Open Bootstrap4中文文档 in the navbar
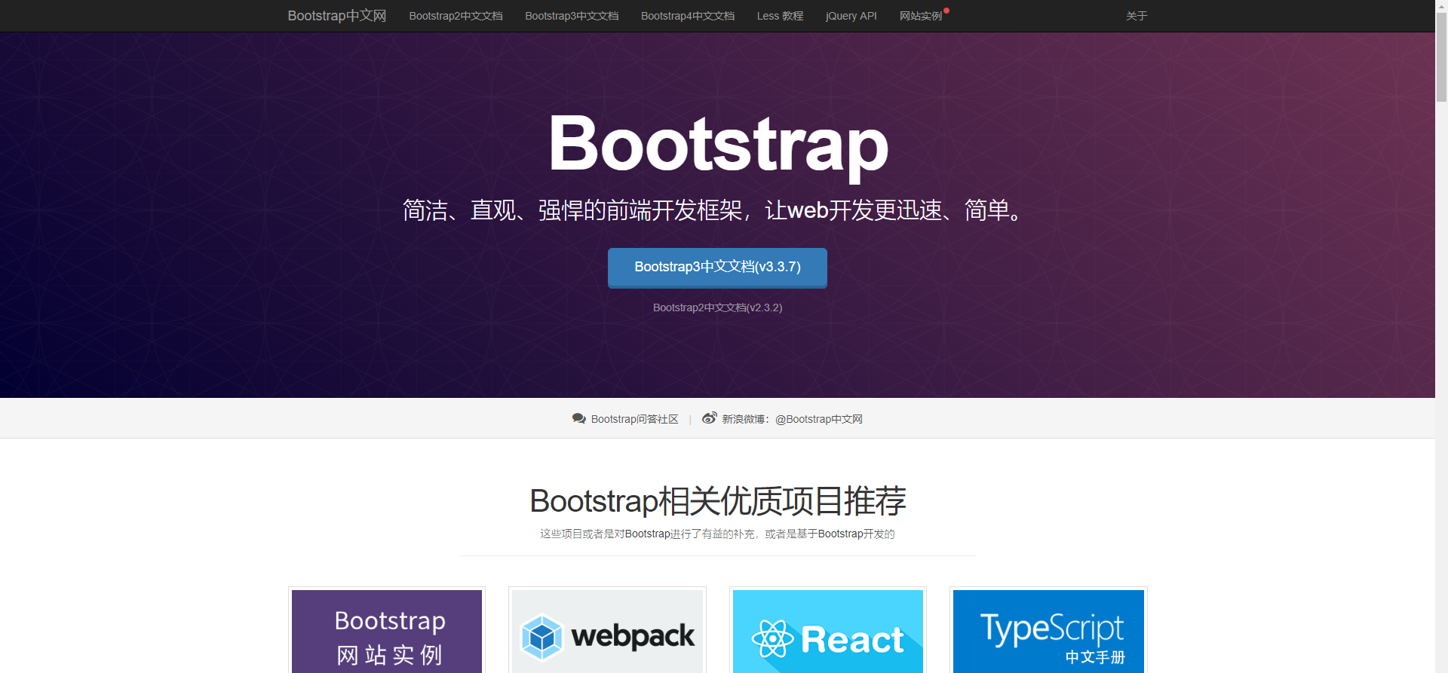Screen dimensions: 1448x673 tap(687, 16)
